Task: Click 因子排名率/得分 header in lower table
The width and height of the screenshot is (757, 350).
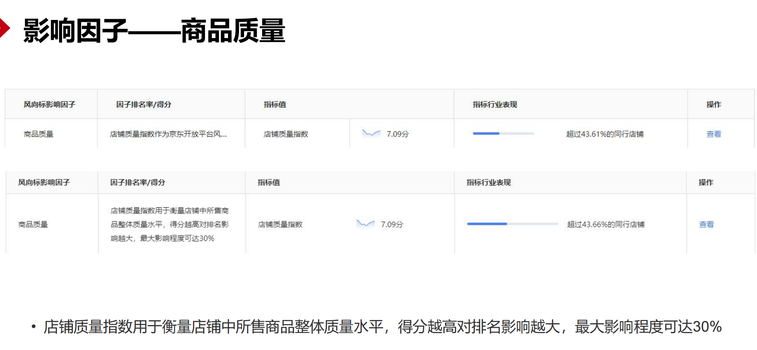Action: [137, 182]
